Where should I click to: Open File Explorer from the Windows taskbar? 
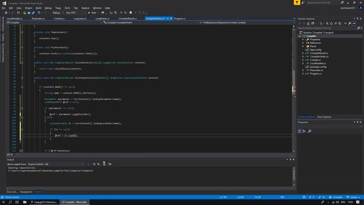tap(24, 202)
